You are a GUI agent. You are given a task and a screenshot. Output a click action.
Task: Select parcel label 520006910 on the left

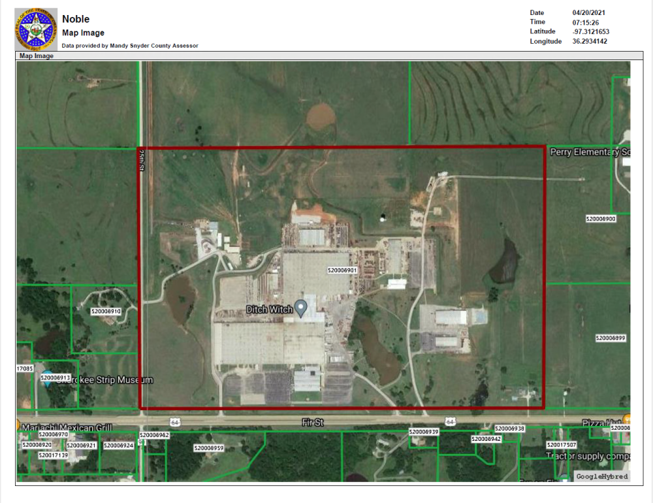pyautogui.click(x=105, y=310)
